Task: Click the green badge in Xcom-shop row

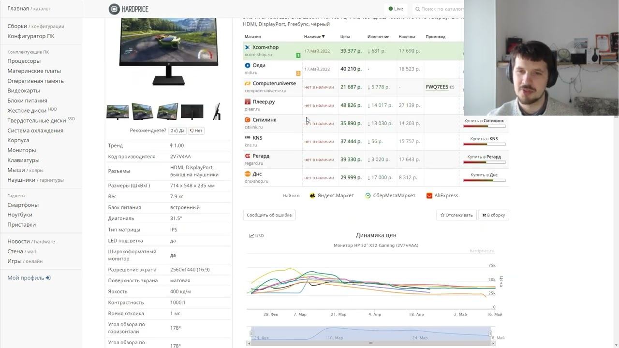Action: coord(298,55)
